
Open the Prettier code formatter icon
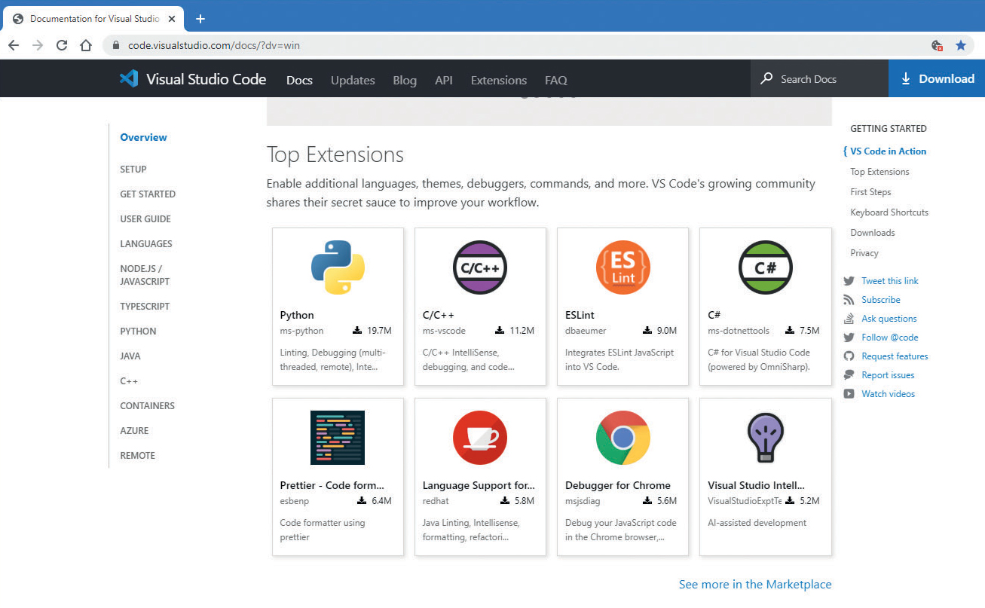pyautogui.click(x=338, y=438)
